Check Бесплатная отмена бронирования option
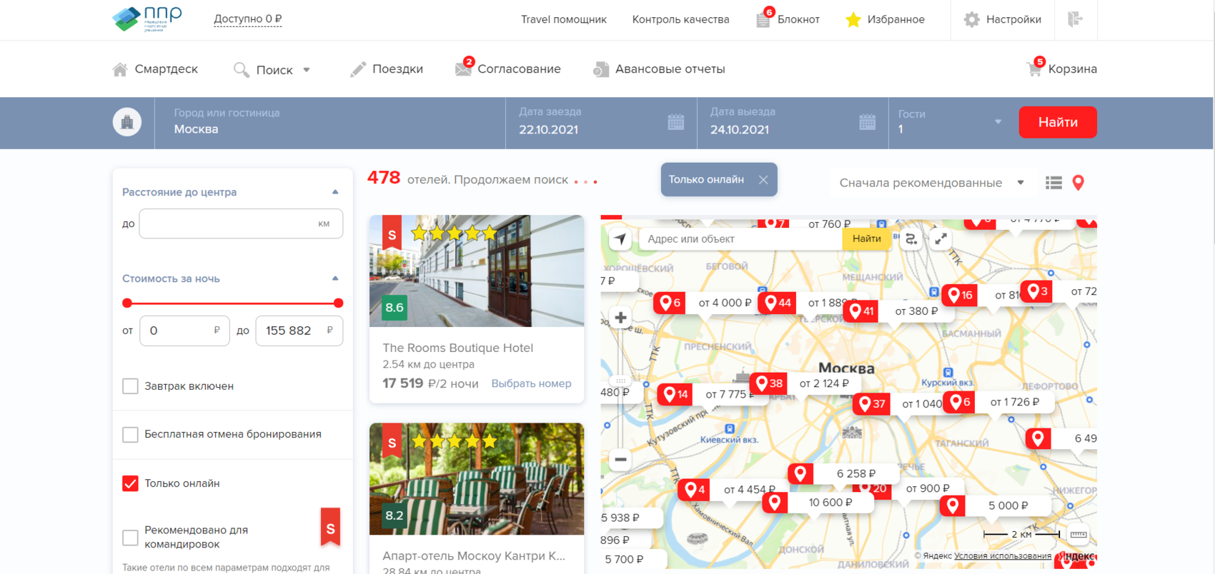This screenshot has height=574, width=1215. tap(130, 435)
